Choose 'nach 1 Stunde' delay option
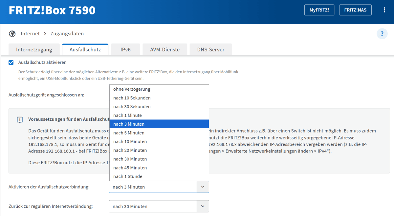The width and height of the screenshot is (394, 216). point(128,176)
